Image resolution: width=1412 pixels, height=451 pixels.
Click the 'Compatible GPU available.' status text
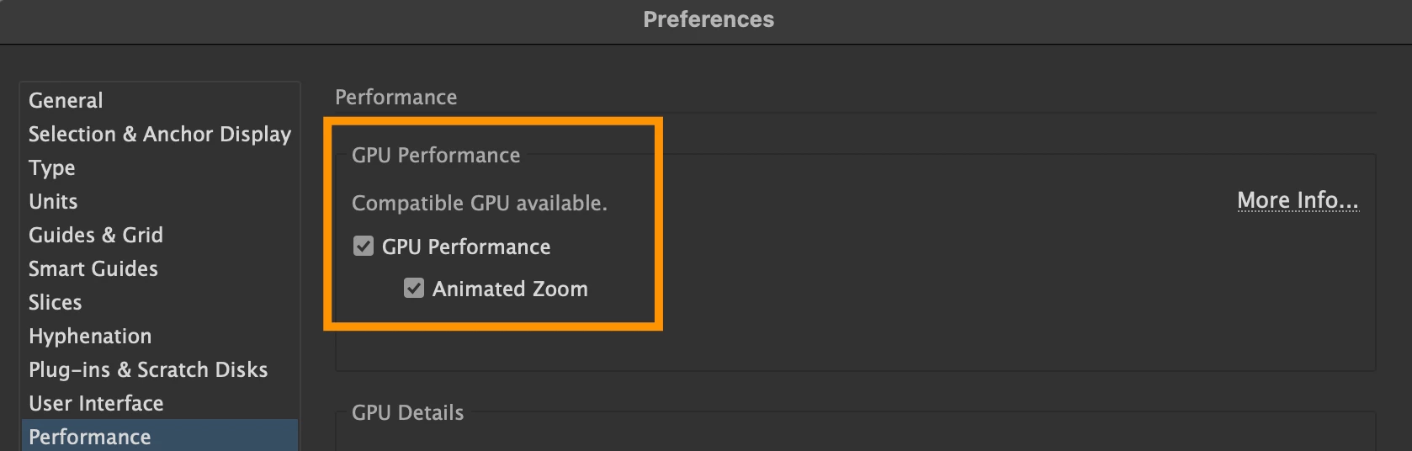[x=479, y=203]
